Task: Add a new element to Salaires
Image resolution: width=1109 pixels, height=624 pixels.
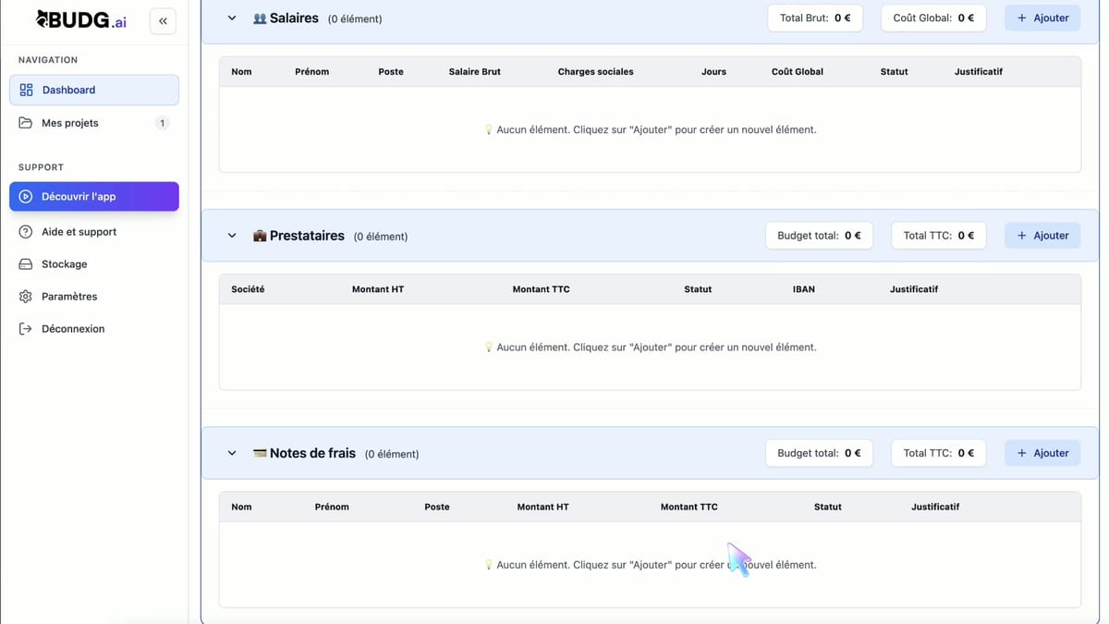Action: tap(1042, 18)
